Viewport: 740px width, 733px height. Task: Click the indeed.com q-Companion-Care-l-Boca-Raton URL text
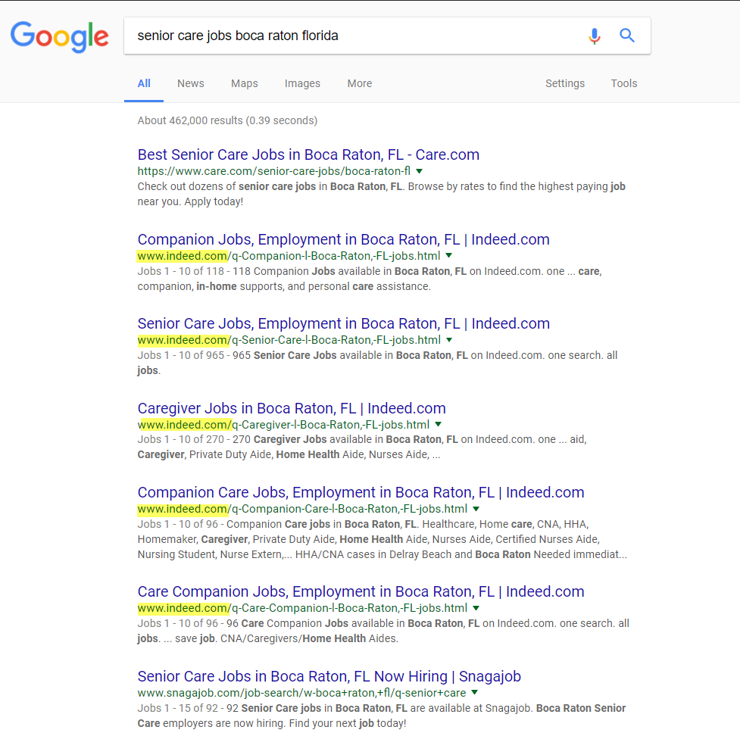(x=302, y=509)
